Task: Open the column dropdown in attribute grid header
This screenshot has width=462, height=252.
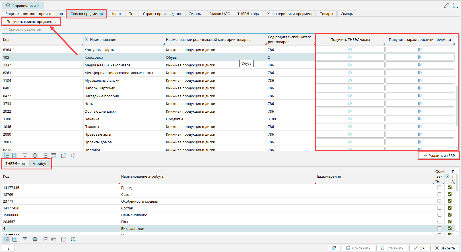Action: 447,176
